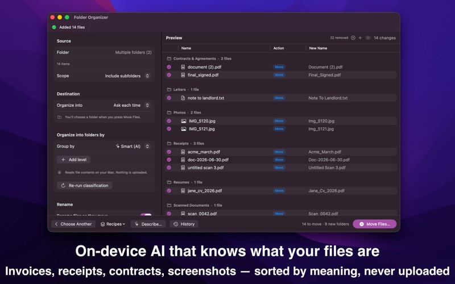Uncheck the note to landlord.txt row checkmark
Viewport: 455px width, 284px height.
tap(169, 98)
